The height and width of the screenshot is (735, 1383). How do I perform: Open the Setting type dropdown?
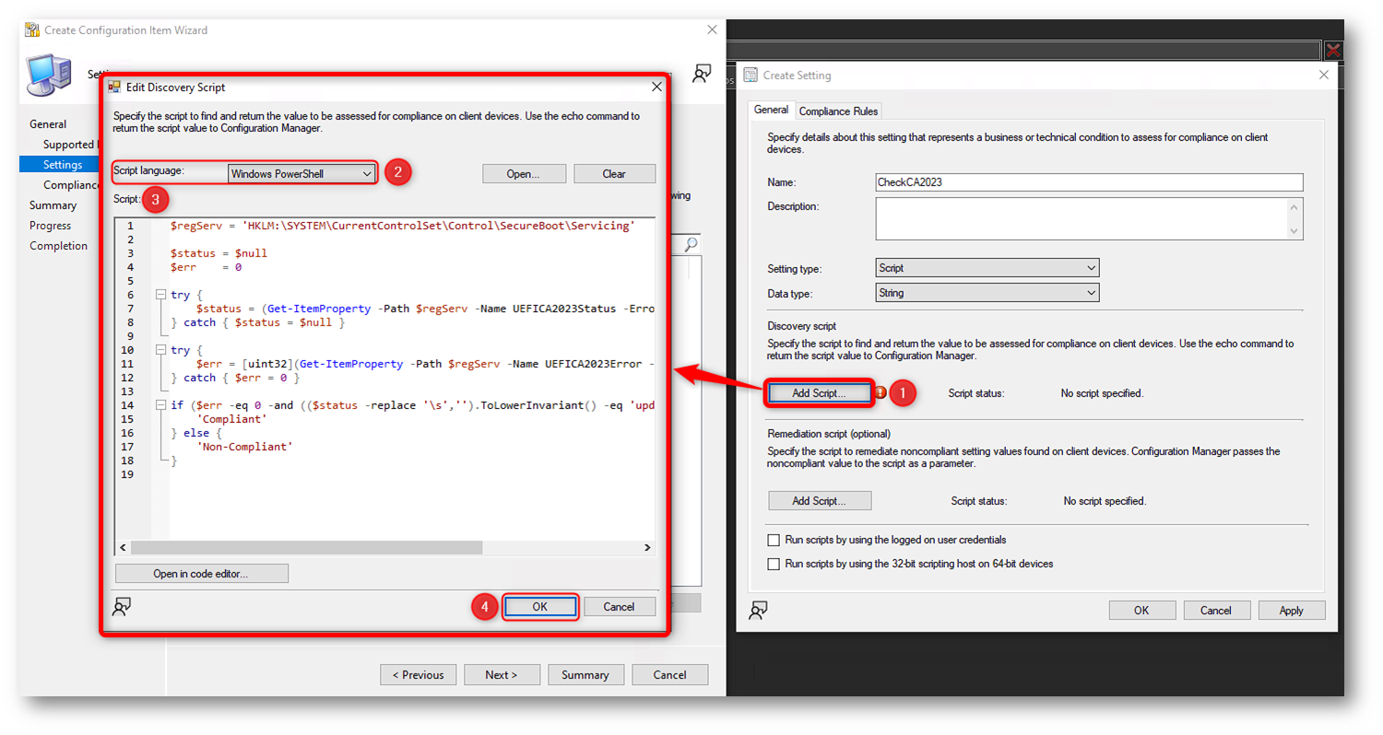click(x=987, y=268)
